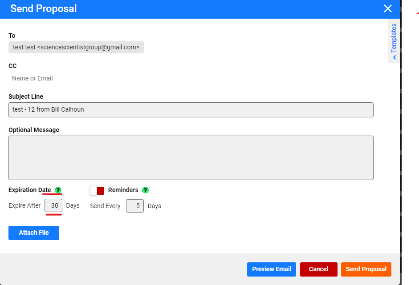The height and width of the screenshot is (285, 419).
Task: Click the Expiration Date help icon
Action: click(x=58, y=190)
